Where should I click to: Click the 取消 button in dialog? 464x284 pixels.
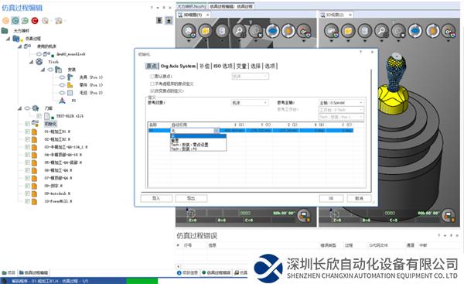[x=359, y=198]
